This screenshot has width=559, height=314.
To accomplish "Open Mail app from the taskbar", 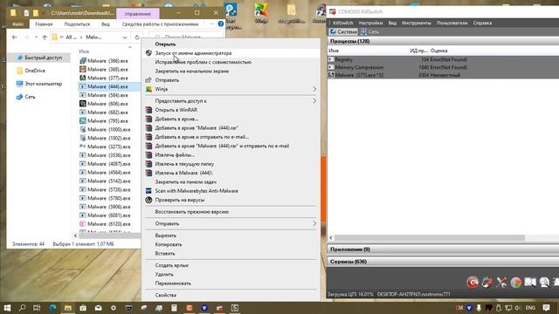I will pos(98,308).
